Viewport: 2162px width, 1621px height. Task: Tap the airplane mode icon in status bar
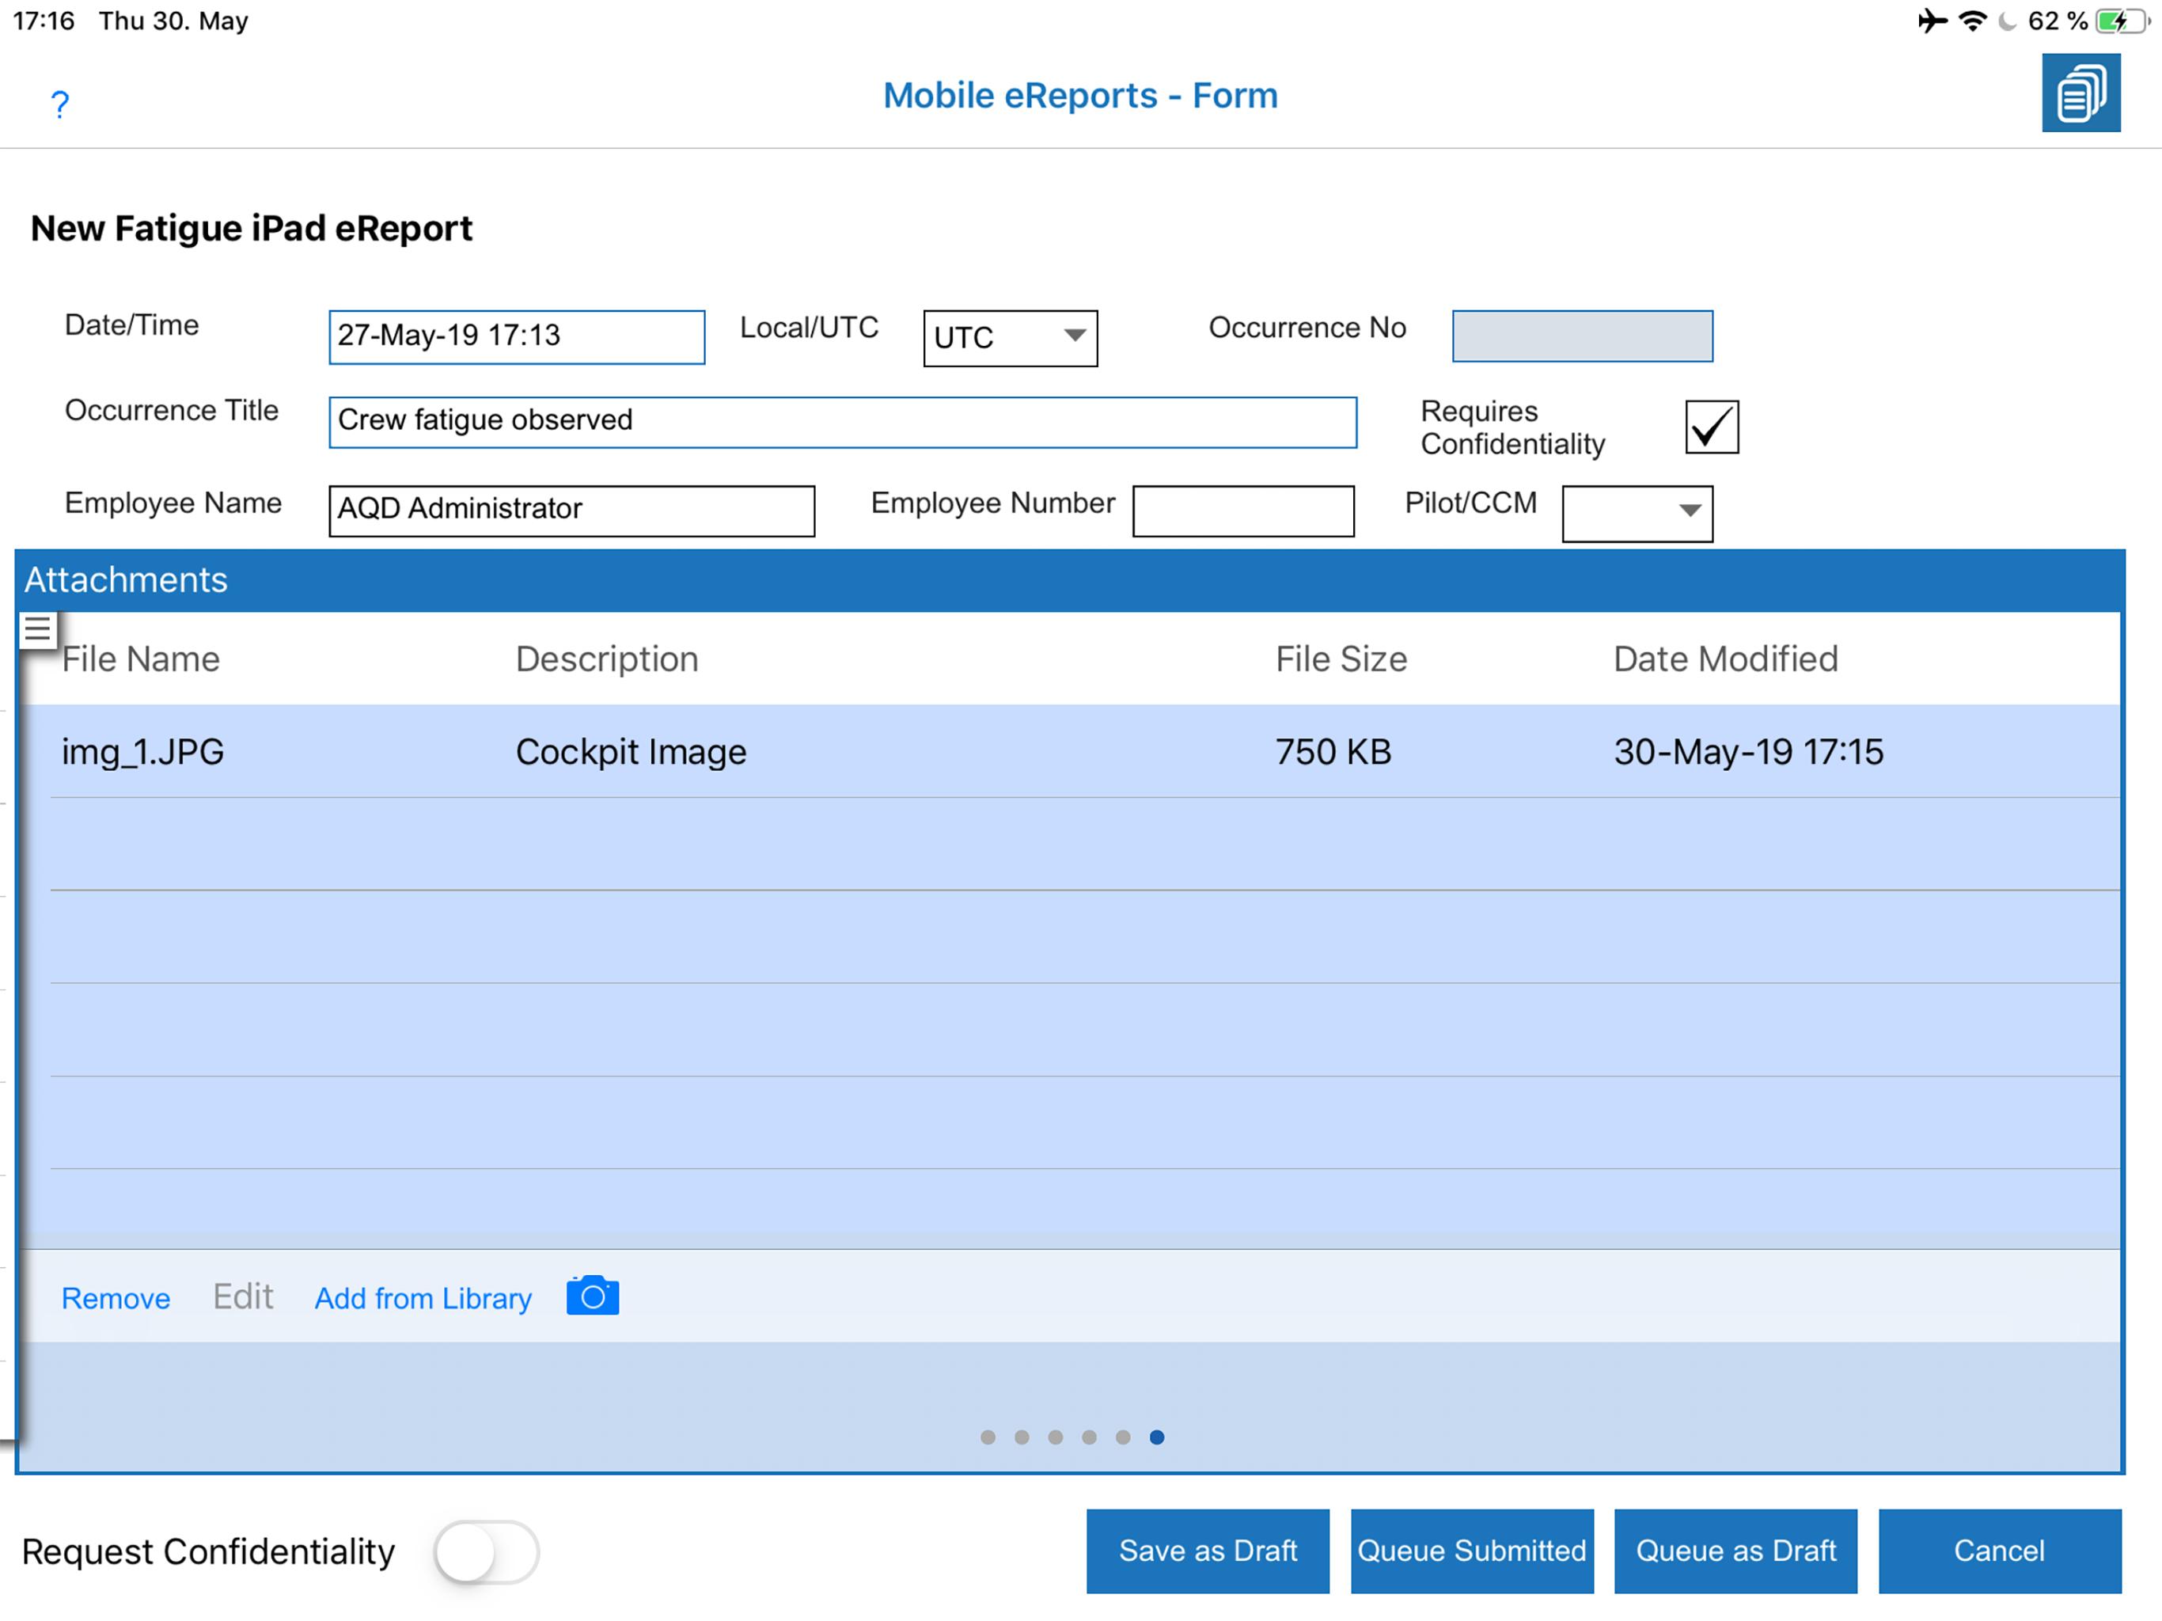[1932, 21]
